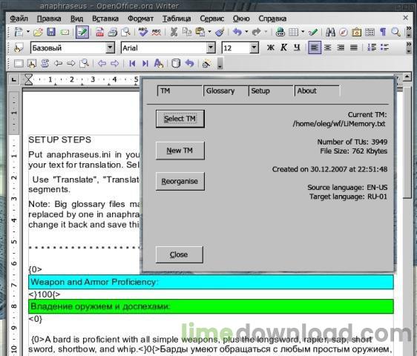Click the vertical scrollbar thumb

(x=407, y=142)
